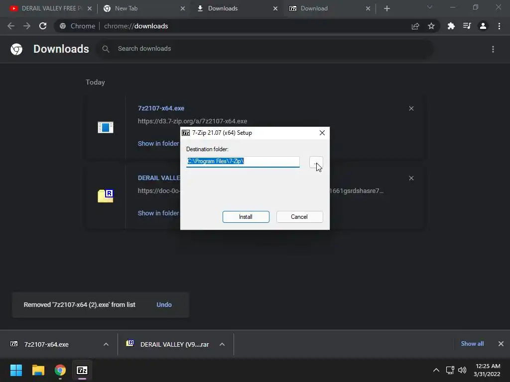Open Downloads page more actions menu
The height and width of the screenshot is (382, 510).
point(493,49)
